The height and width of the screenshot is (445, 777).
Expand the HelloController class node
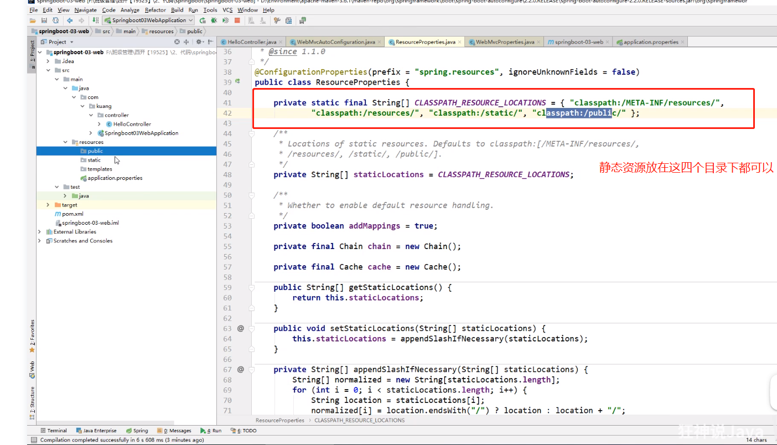point(99,124)
